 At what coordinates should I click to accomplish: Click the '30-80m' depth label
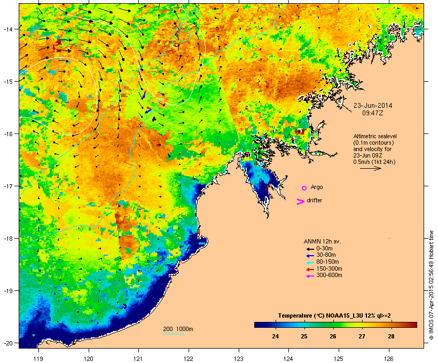pos(326,255)
